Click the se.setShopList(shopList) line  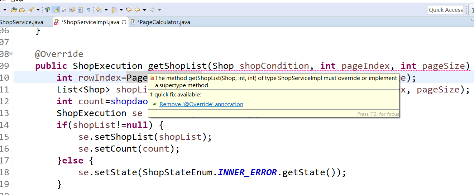145,137
